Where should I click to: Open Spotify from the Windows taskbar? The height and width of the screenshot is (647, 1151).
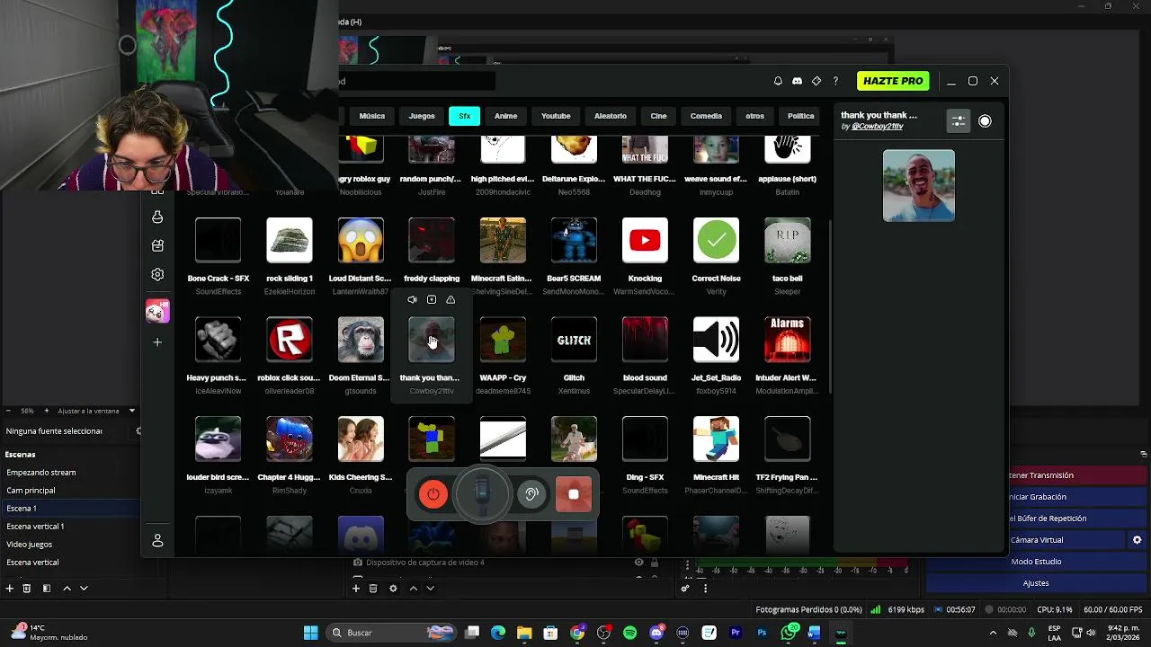[x=629, y=633]
